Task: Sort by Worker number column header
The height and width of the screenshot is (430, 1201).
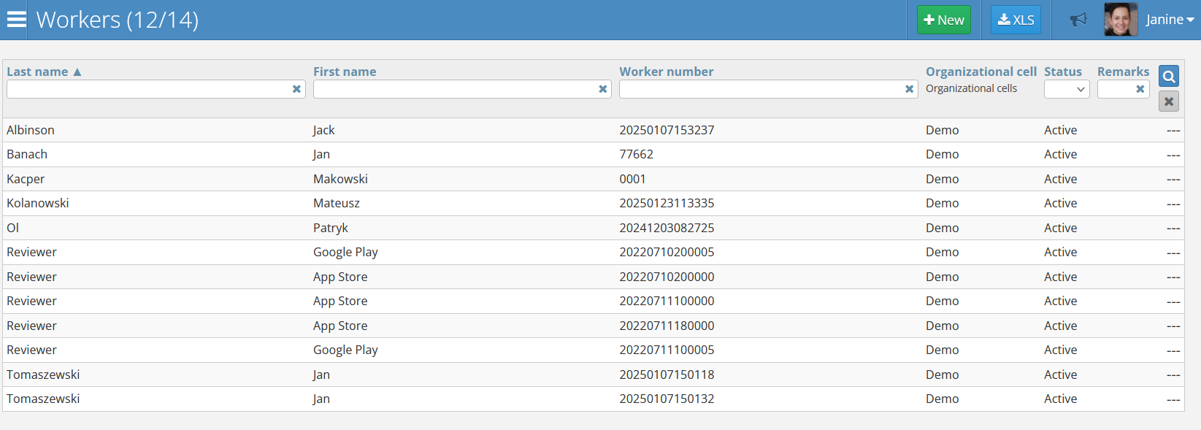Action: pyautogui.click(x=666, y=72)
